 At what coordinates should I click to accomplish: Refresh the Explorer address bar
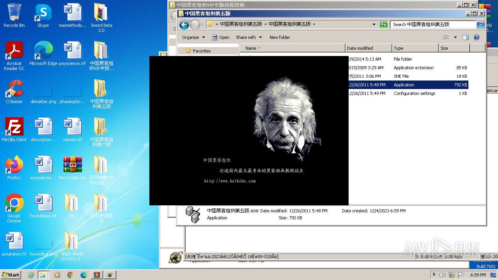tap(384, 24)
